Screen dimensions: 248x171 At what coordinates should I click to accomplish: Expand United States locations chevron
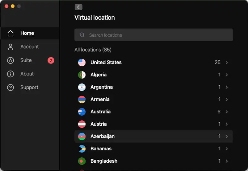pyautogui.click(x=227, y=63)
